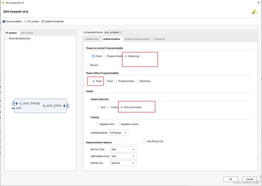Click the M_AXIS_DATA bus connector icon

point(68,106)
